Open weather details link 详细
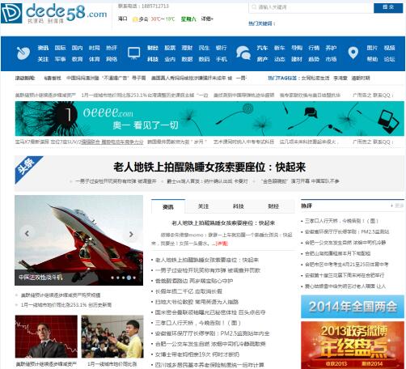The image size is (406, 369). (x=207, y=19)
